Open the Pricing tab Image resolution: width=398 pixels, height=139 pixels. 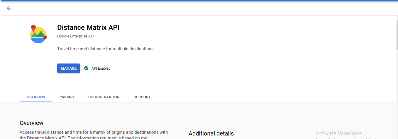pyautogui.click(x=67, y=97)
